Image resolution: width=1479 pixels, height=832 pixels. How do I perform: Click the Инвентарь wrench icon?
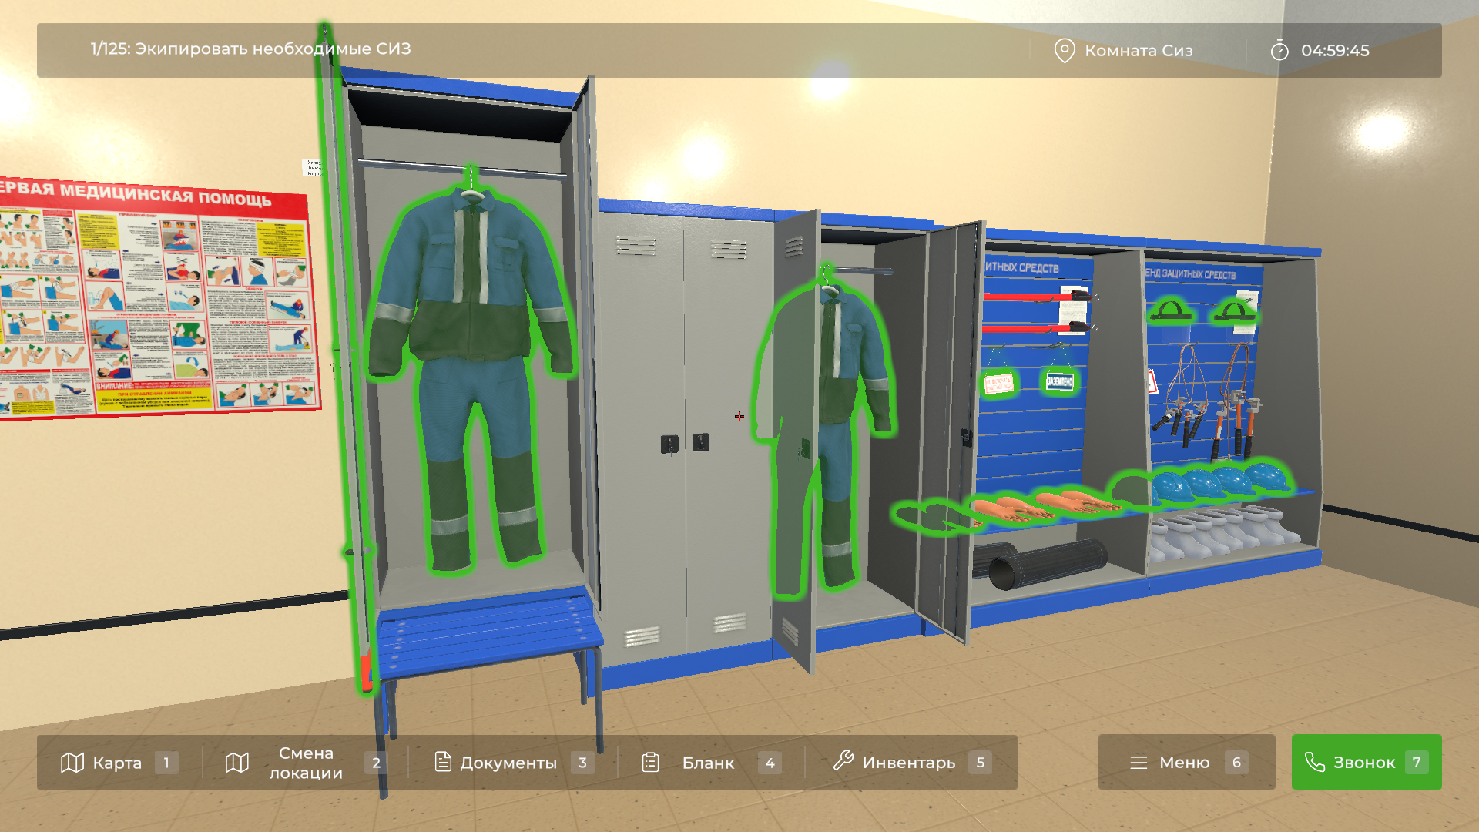pyautogui.click(x=843, y=761)
